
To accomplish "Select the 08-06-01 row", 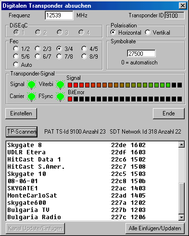I will (x=92, y=181).
